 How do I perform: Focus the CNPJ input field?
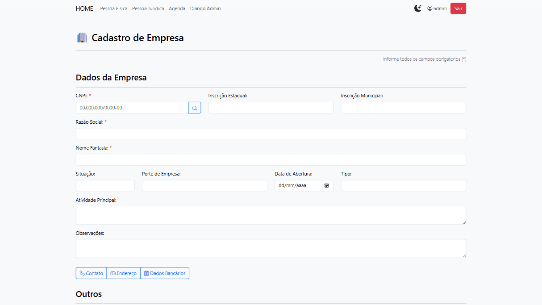pyautogui.click(x=132, y=108)
